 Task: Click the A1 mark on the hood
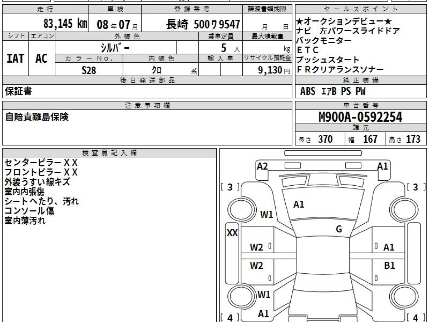(299, 204)
